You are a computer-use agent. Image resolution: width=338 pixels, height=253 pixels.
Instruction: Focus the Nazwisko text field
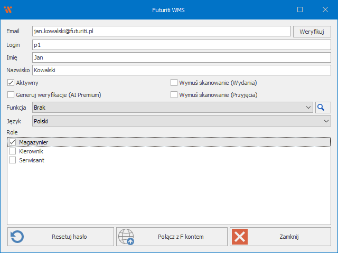pos(181,70)
